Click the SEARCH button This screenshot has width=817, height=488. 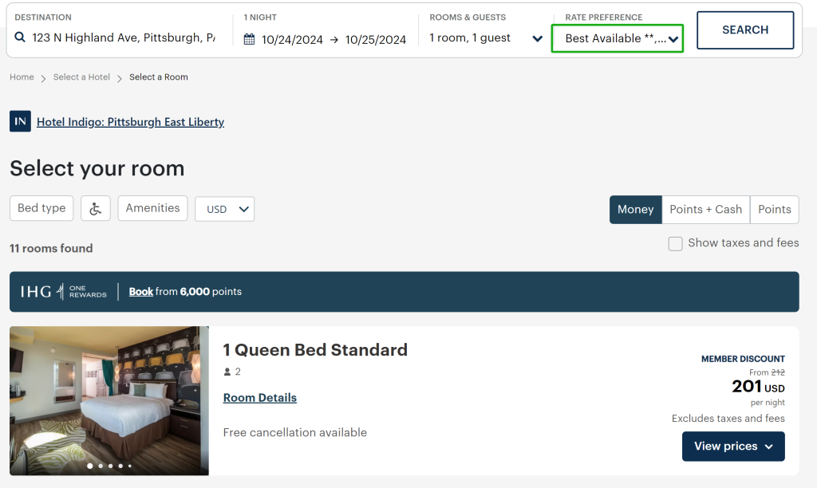745,30
